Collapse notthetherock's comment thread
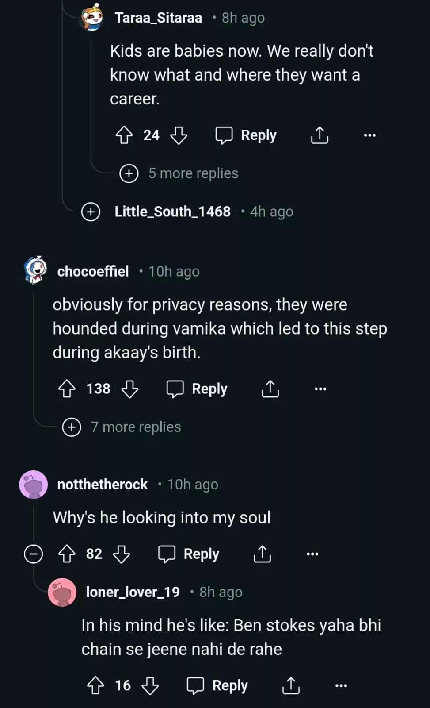The height and width of the screenshot is (708, 430). 33,554
